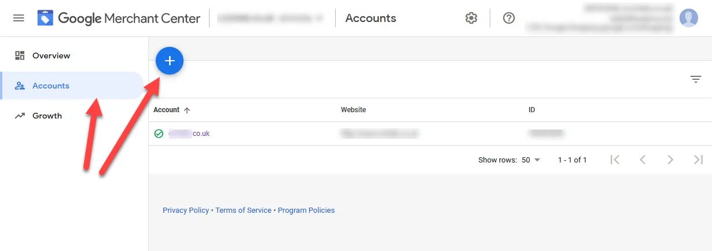Go to the next page arrow

pos(670,160)
